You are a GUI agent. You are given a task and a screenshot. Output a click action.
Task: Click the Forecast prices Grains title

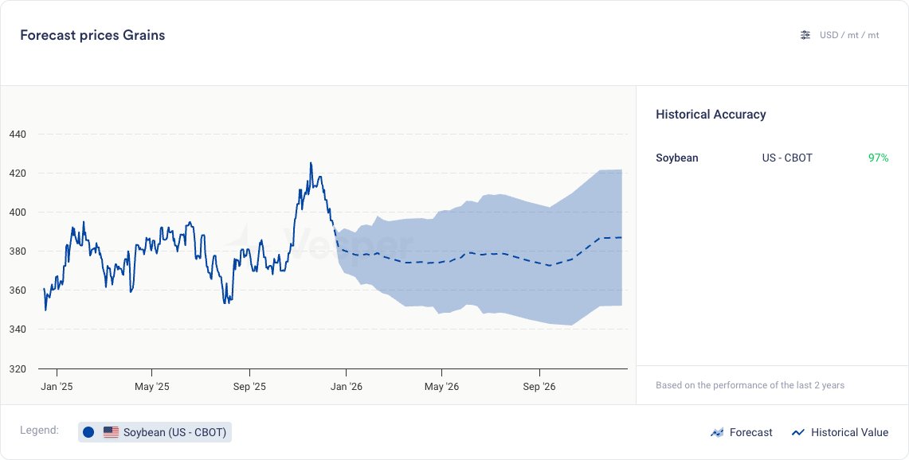tap(92, 35)
